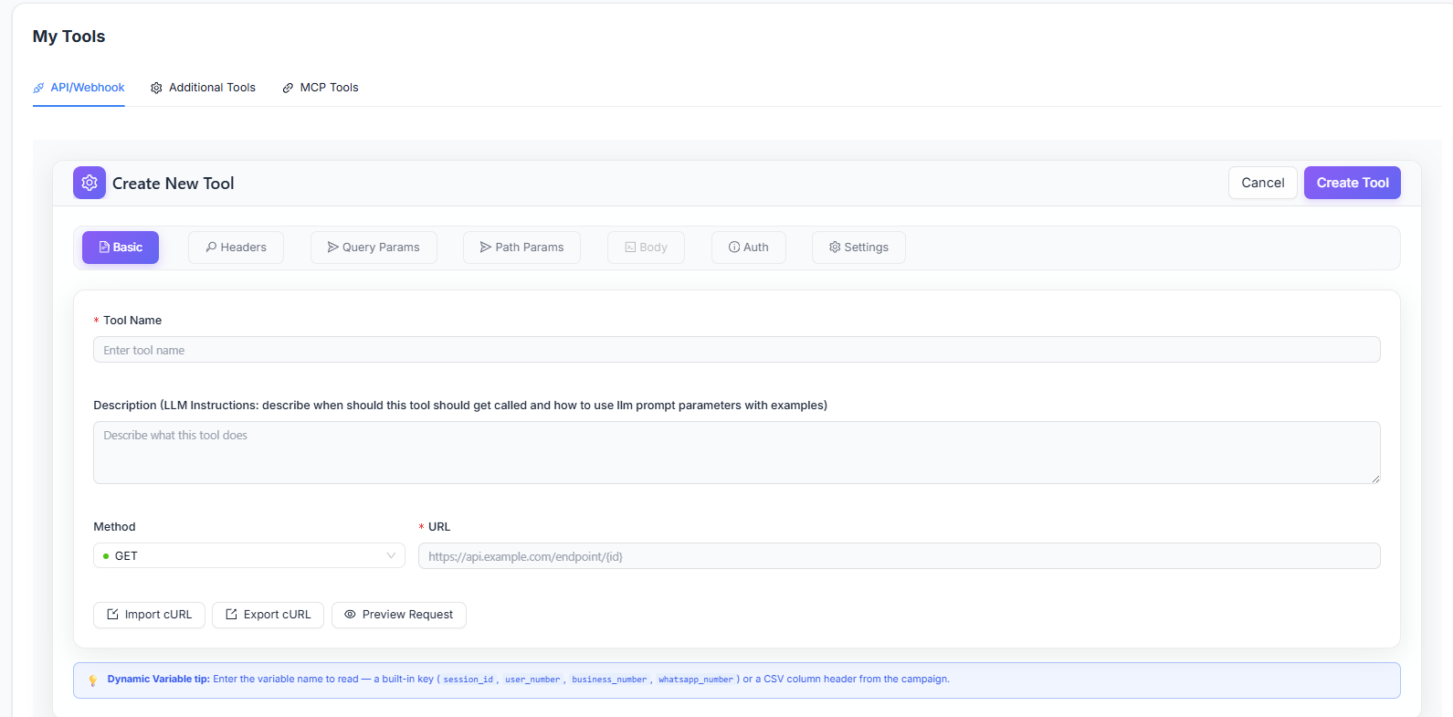This screenshot has height=717, width=1453.
Task: Open the MCP Tools tab
Action: [x=321, y=88]
